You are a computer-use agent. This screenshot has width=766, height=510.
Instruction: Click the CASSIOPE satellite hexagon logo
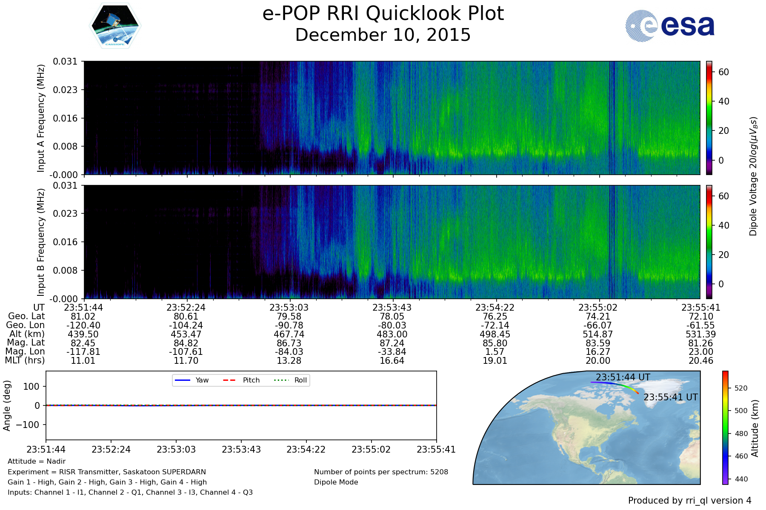click(115, 26)
